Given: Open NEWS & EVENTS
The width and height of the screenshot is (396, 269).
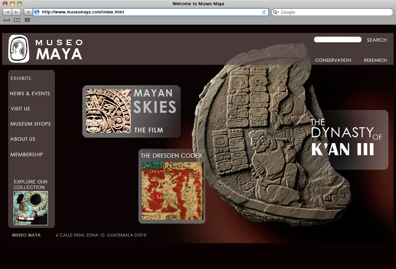Looking at the screenshot, I should click(30, 93).
